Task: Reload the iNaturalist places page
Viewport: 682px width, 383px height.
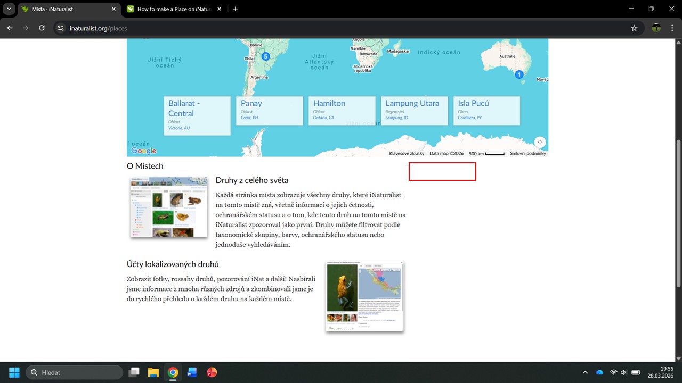Action: tap(42, 28)
